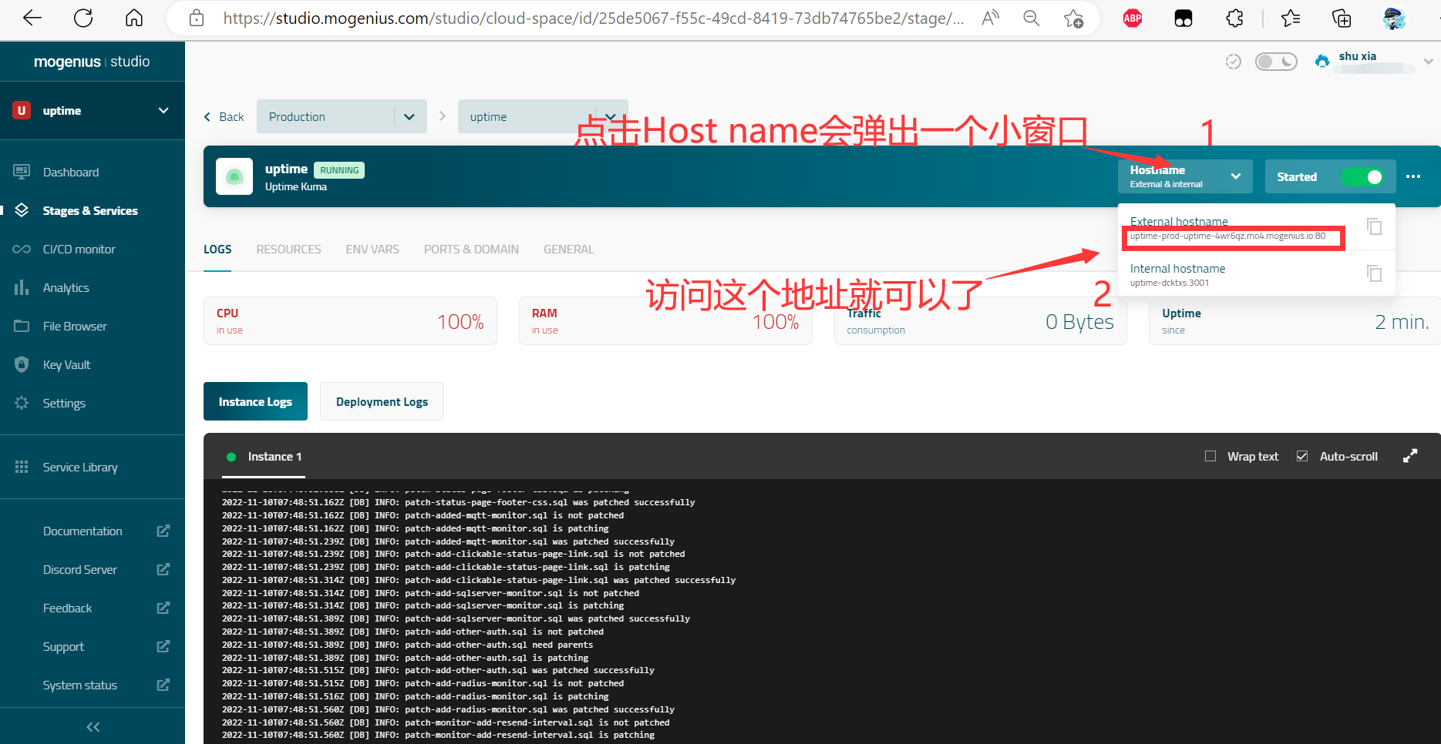Switch to the ENV VARS tab
The height and width of the screenshot is (744, 1441).
[x=372, y=249]
